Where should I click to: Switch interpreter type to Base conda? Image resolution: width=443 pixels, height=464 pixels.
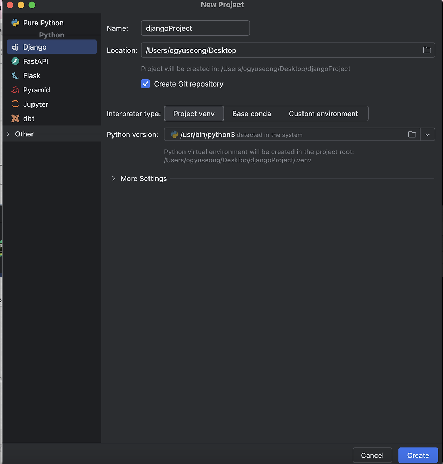(x=252, y=114)
